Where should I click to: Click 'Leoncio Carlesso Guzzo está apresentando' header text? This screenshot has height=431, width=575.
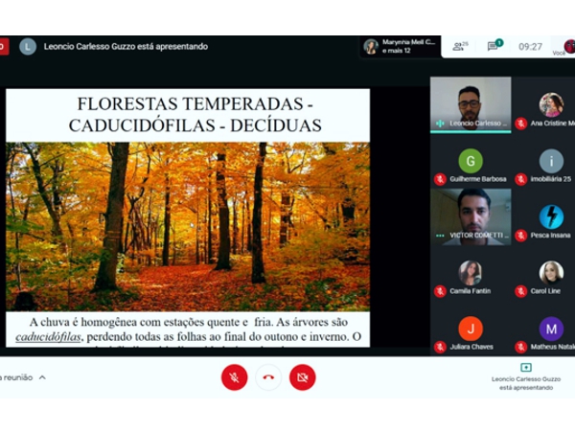click(126, 47)
